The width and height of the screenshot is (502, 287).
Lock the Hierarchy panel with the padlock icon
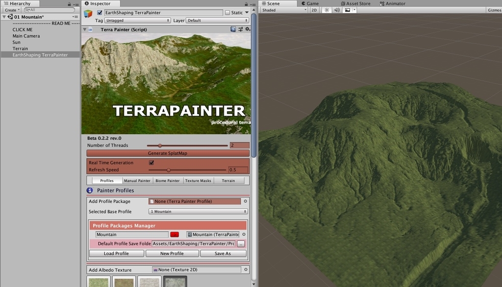[69, 4]
